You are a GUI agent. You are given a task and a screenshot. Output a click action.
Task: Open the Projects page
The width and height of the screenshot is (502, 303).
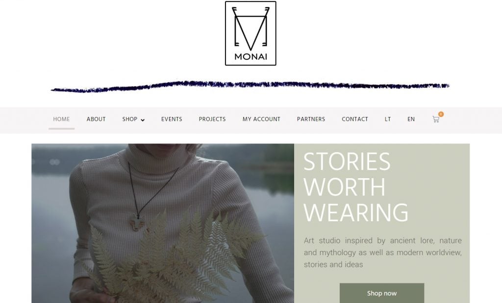(212, 119)
